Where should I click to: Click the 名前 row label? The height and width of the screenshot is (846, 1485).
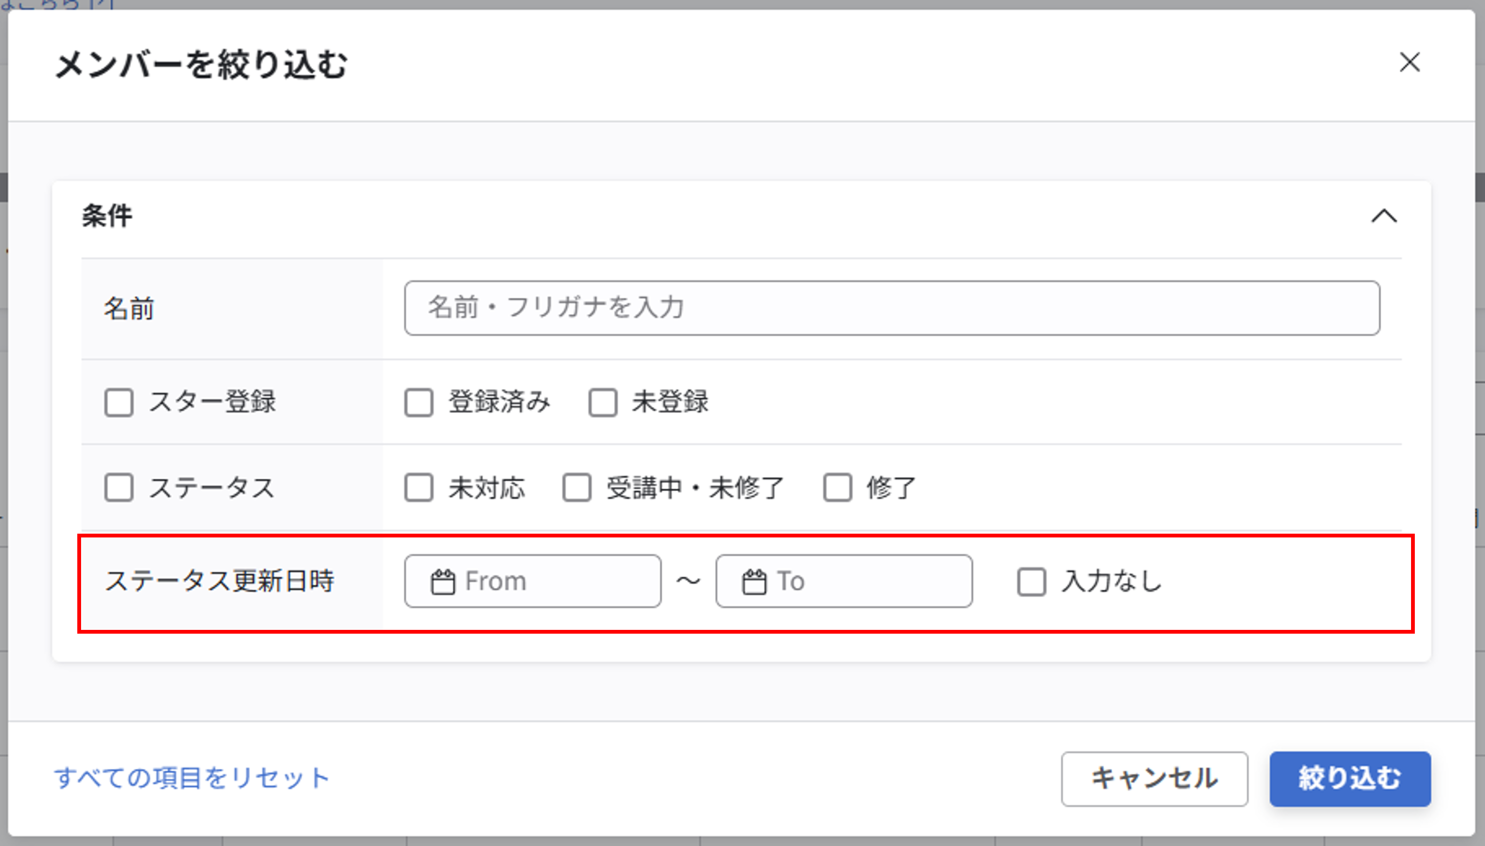pyautogui.click(x=129, y=309)
